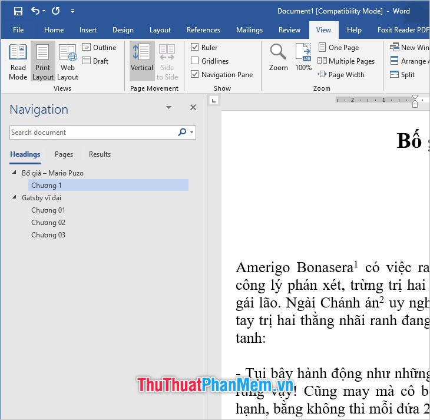Click the word Amerigo in the document
Viewport: 430px width, 420px height.
(x=263, y=267)
